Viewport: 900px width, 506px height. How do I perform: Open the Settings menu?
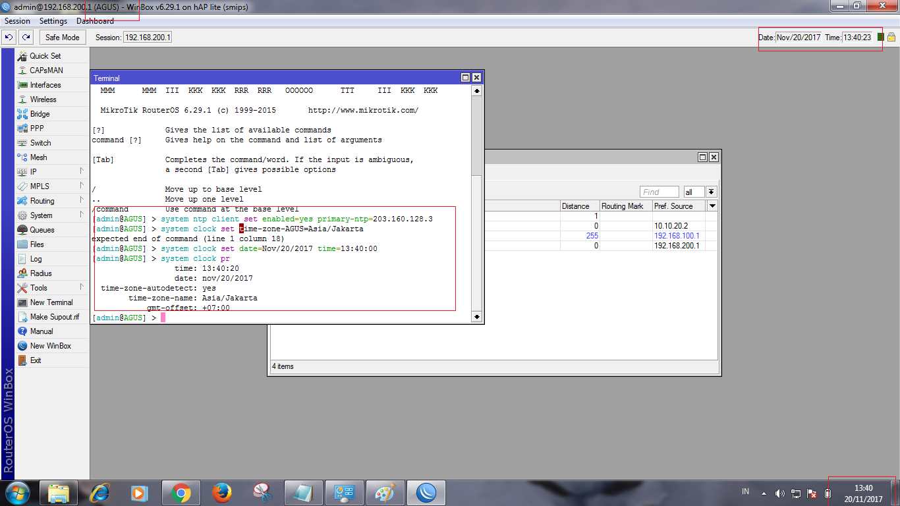[x=53, y=21]
